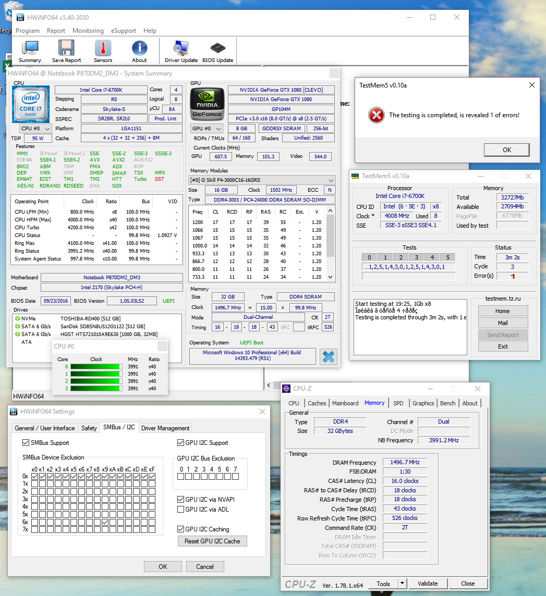Click NVMe drive green status icon

tap(18, 318)
